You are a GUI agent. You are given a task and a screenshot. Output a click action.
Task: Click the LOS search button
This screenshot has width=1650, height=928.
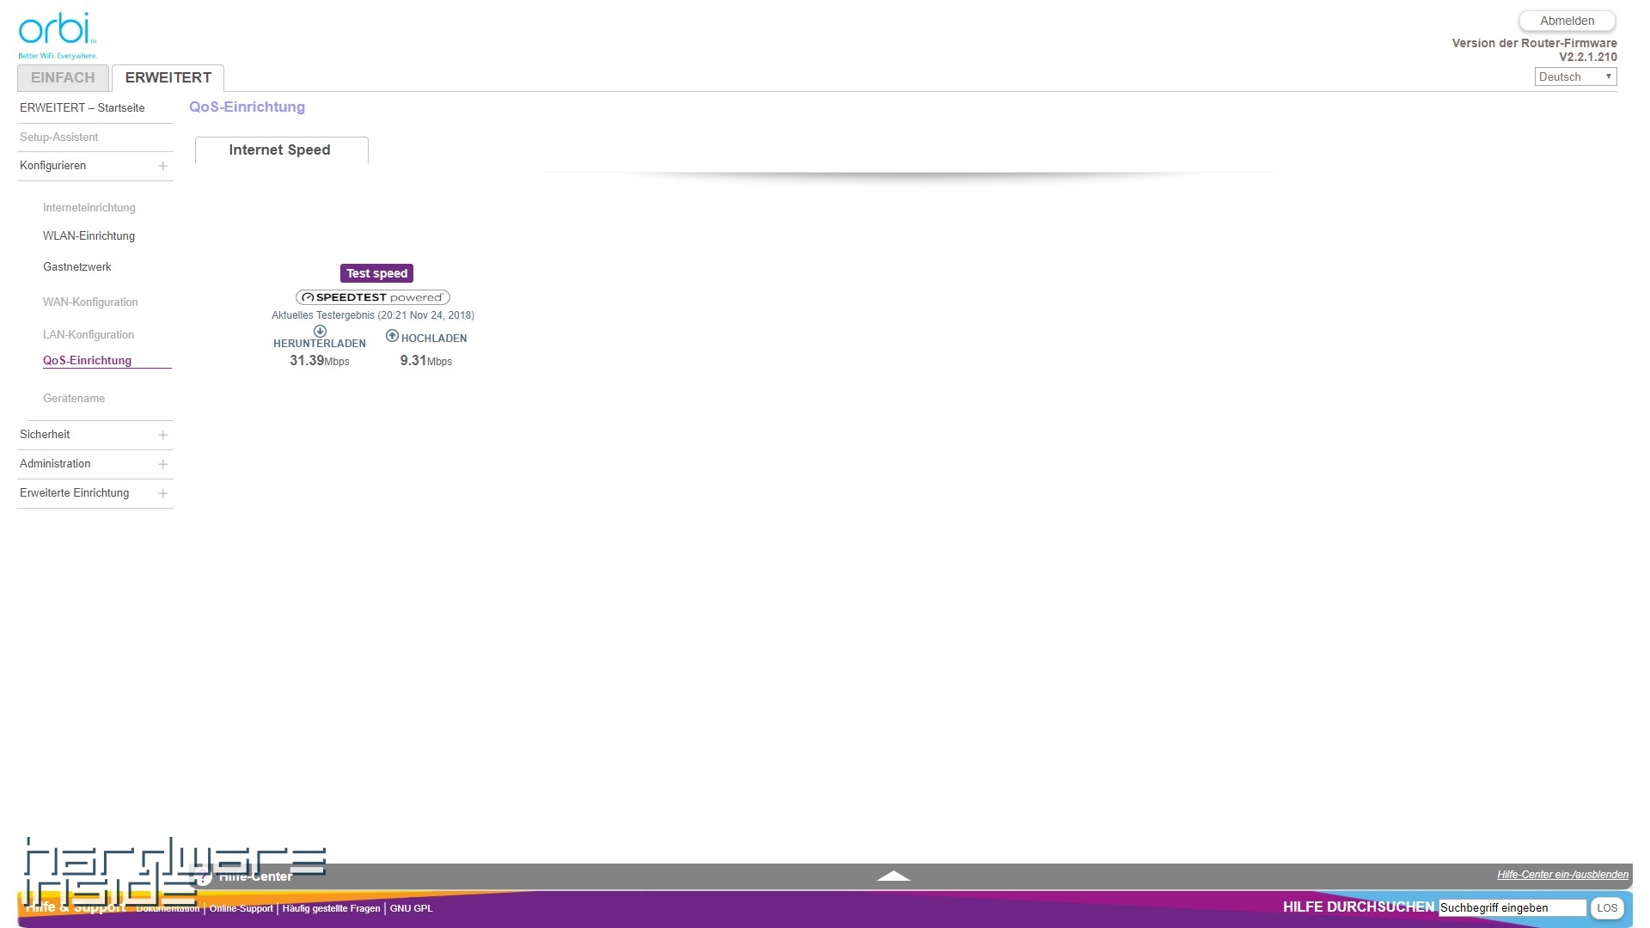click(1607, 907)
